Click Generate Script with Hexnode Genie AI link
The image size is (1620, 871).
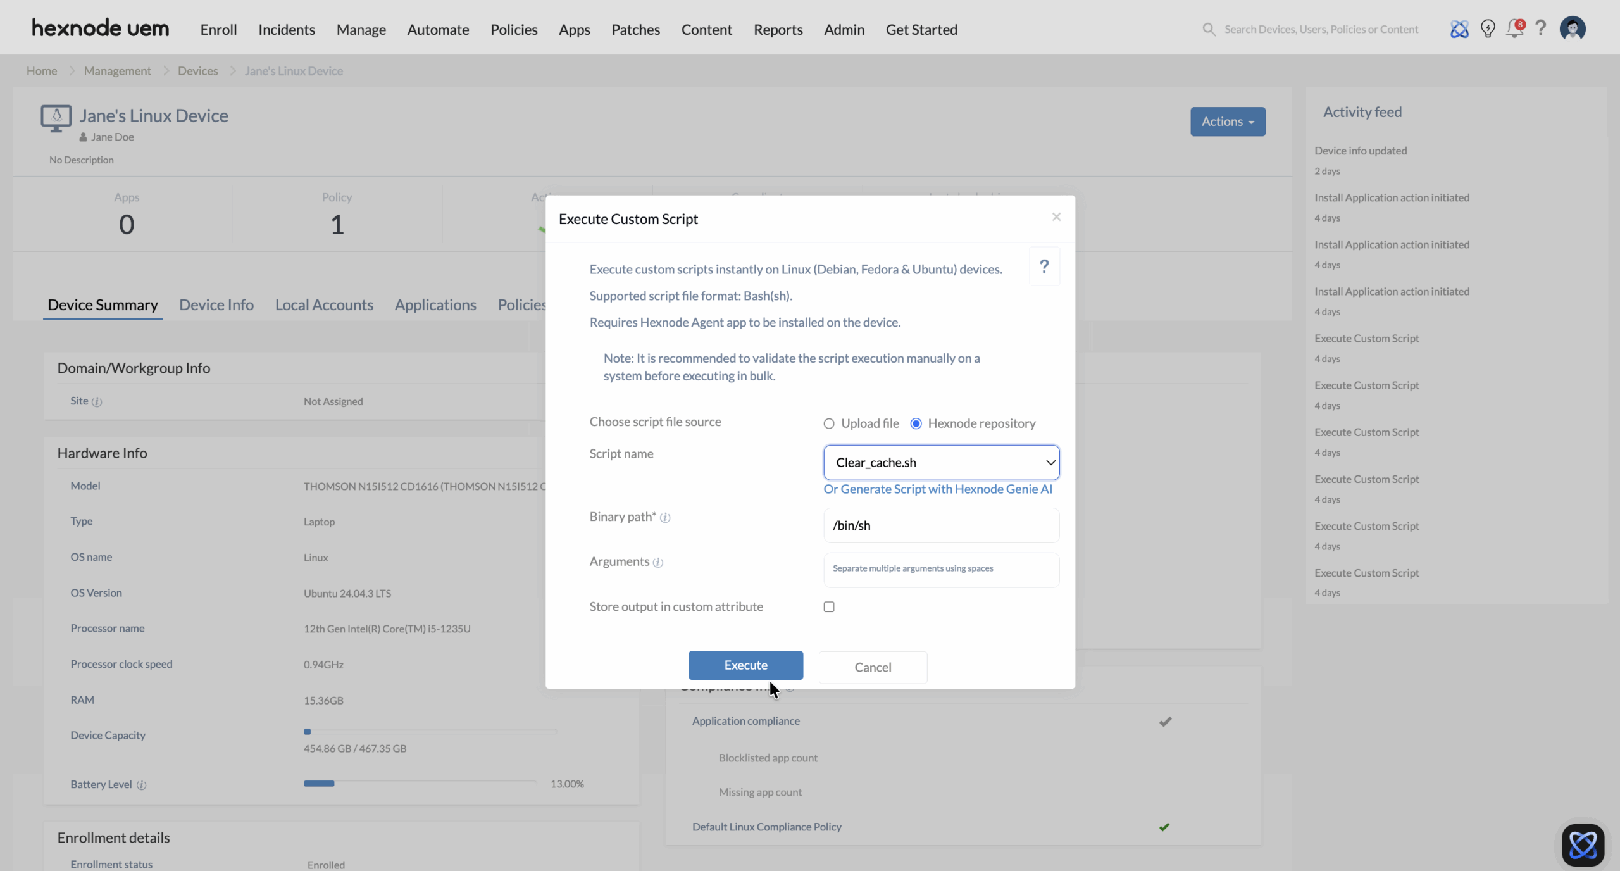coord(937,489)
